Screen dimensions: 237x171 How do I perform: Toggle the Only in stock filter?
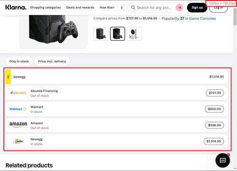coord(19,61)
